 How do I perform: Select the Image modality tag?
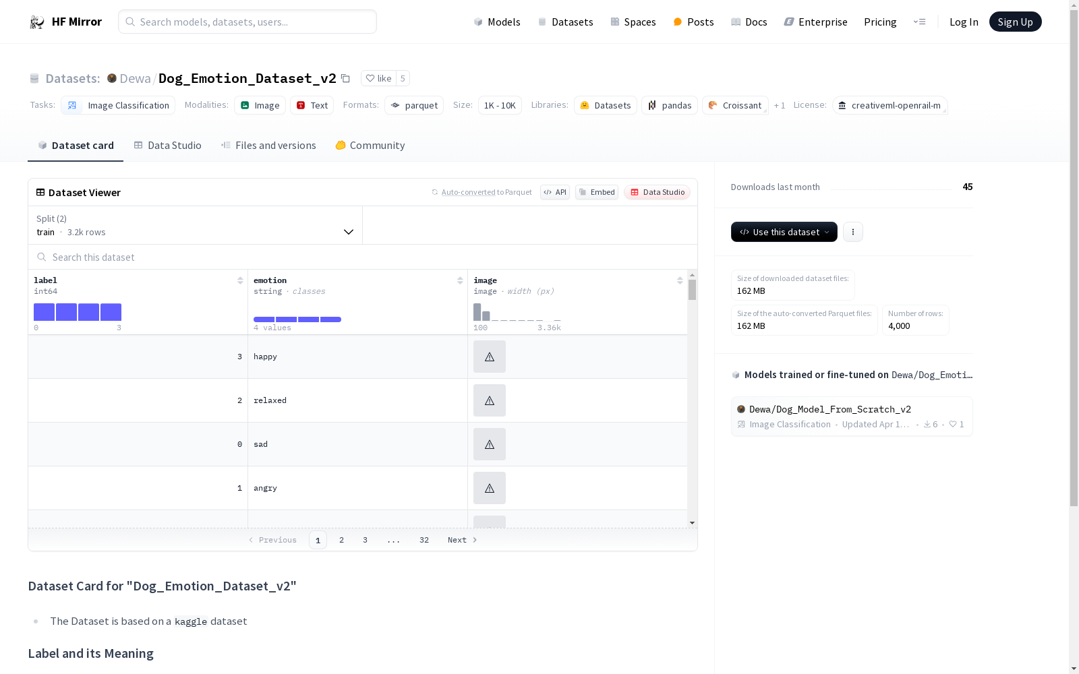click(260, 105)
